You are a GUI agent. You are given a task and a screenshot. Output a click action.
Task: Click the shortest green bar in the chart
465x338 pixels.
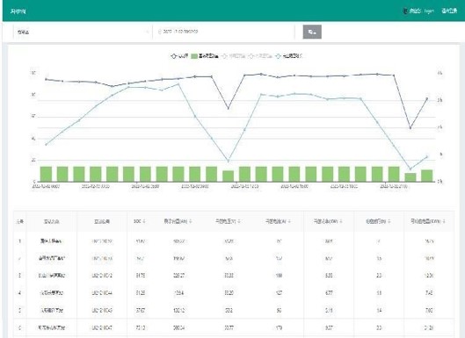(411, 177)
